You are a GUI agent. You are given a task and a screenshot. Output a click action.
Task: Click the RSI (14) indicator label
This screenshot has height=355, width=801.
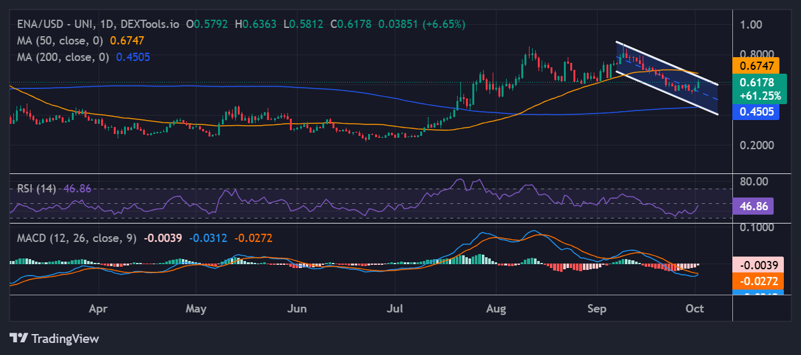pos(36,189)
